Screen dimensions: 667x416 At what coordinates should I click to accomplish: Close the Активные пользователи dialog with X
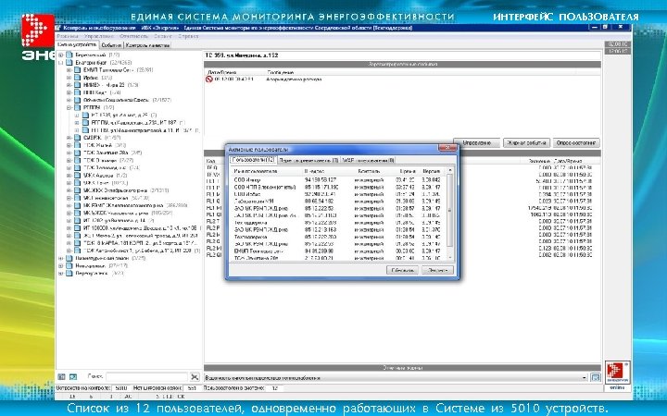pyautogui.click(x=447, y=148)
